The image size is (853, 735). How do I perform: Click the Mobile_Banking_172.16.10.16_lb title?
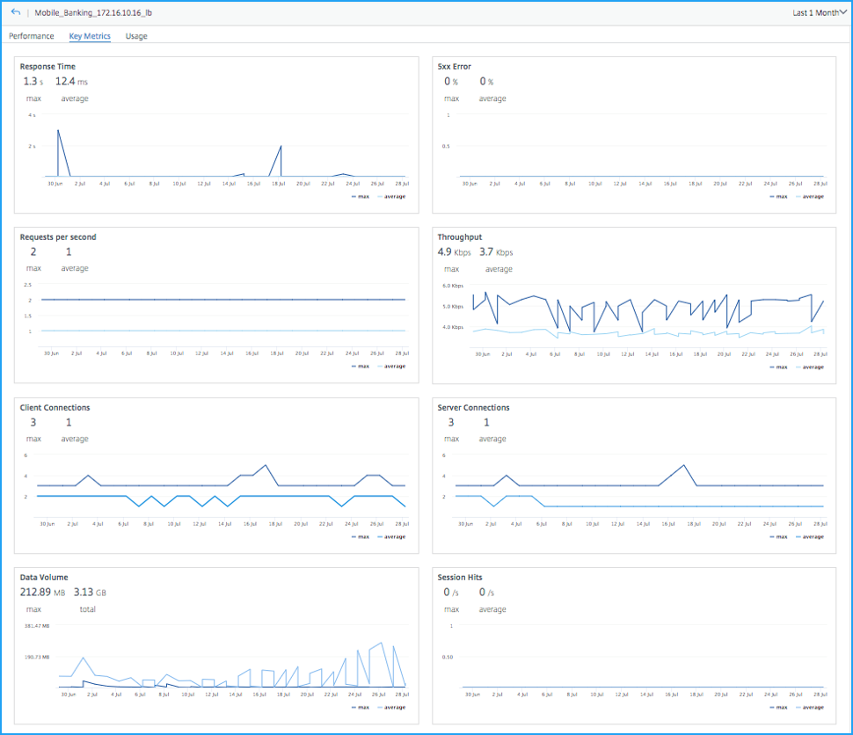point(93,12)
